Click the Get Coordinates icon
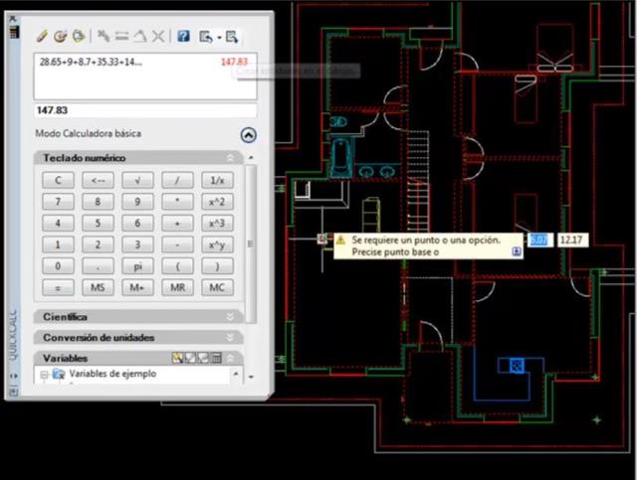The height and width of the screenshot is (480, 637). pos(104,36)
